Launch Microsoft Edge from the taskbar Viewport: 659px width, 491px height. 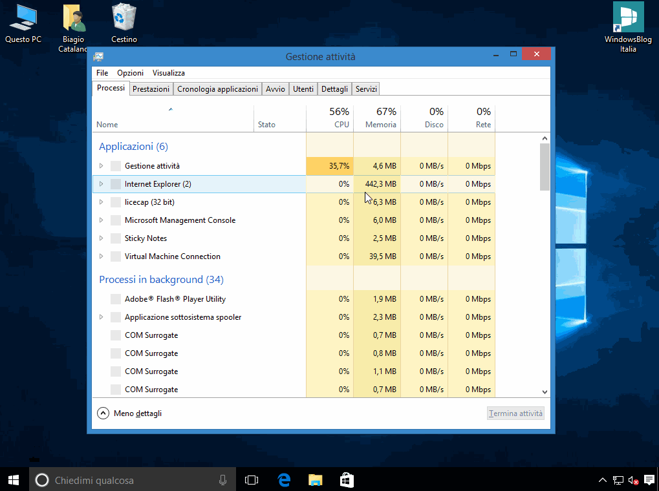(x=284, y=479)
